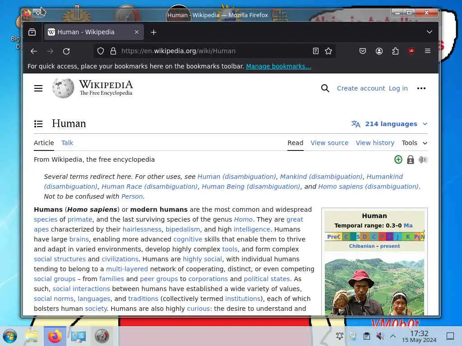Open Firefox extensions puzzle icon
462x346 pixels.
(395, 51)
